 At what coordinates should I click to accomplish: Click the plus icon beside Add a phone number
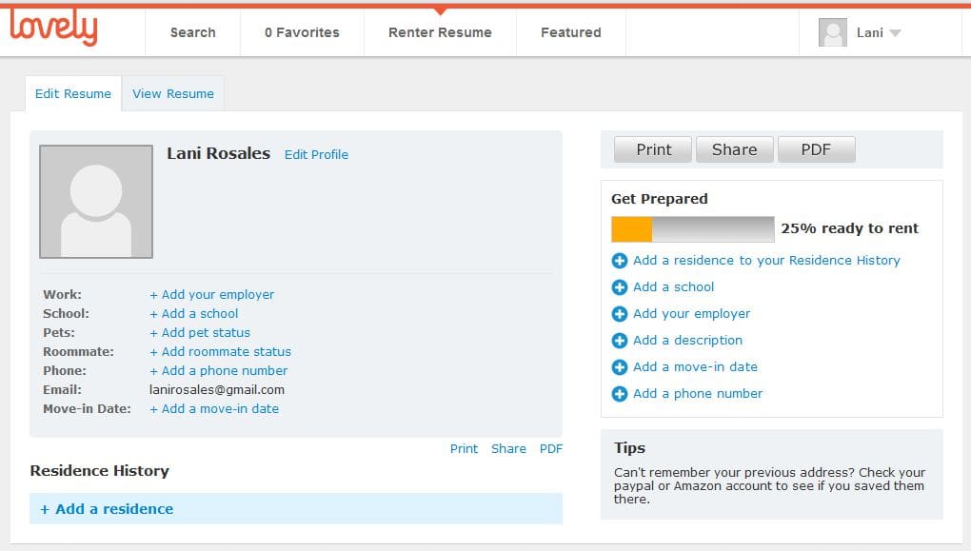coord(619,394)
